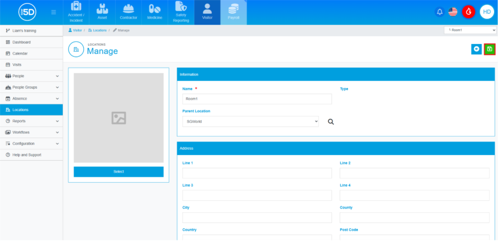
Task: Open the Parent Location dropdown
Action: [x=250, y=122]
